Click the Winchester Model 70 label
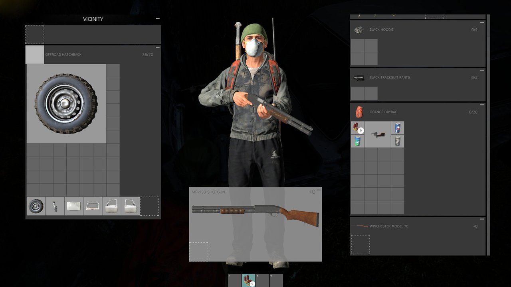The height and width of the screenshot is (287, 511). [389, 226]
